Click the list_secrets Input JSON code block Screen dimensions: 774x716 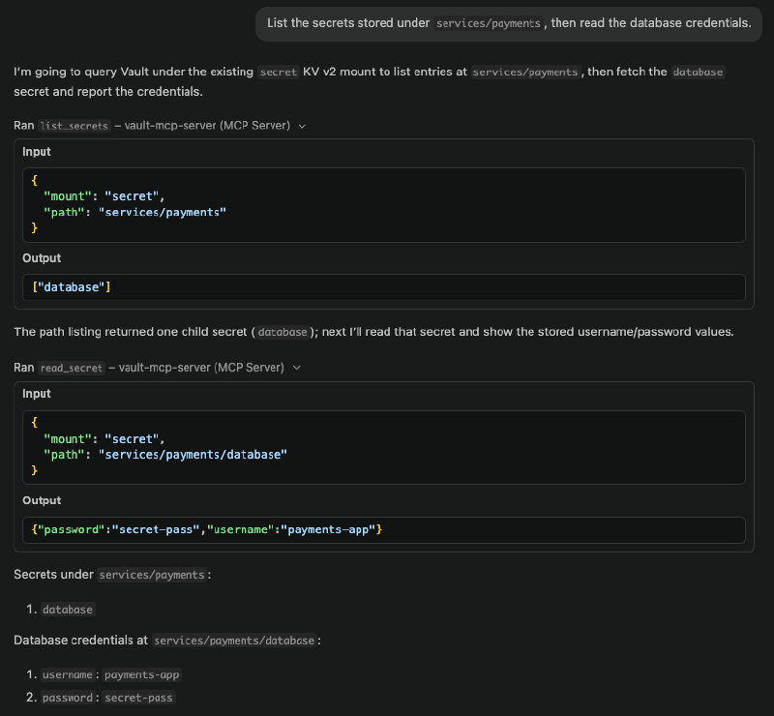tap(384, 204)
